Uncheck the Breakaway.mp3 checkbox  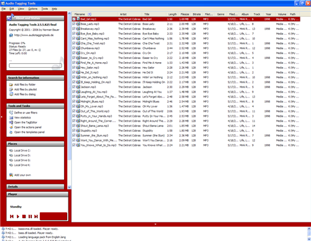tap(74, 29)
